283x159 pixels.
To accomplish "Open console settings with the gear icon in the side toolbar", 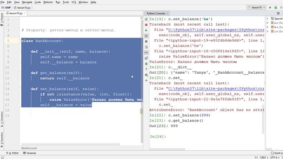I will (146, 75).
